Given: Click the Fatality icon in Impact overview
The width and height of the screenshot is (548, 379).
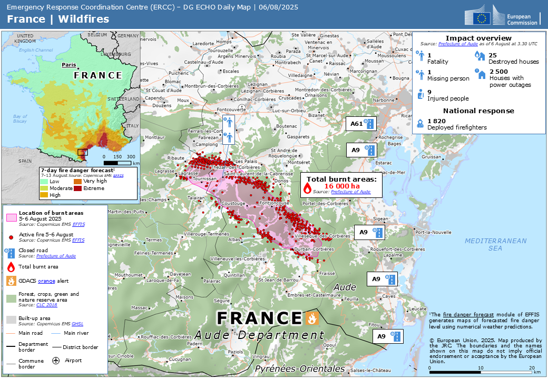Looking at the screenshot, I should [x=419, y=55].
